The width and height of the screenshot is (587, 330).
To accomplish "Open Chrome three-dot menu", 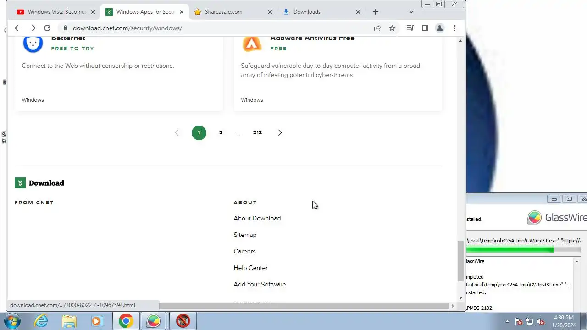I will click(x=454, y=28).
